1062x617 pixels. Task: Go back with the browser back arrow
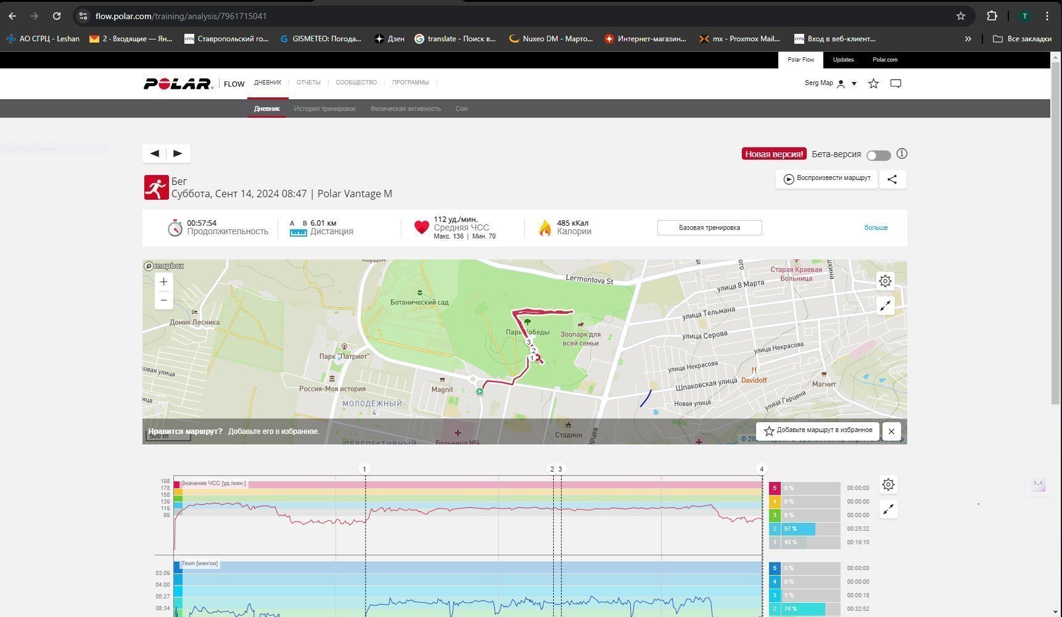point(12,16)
